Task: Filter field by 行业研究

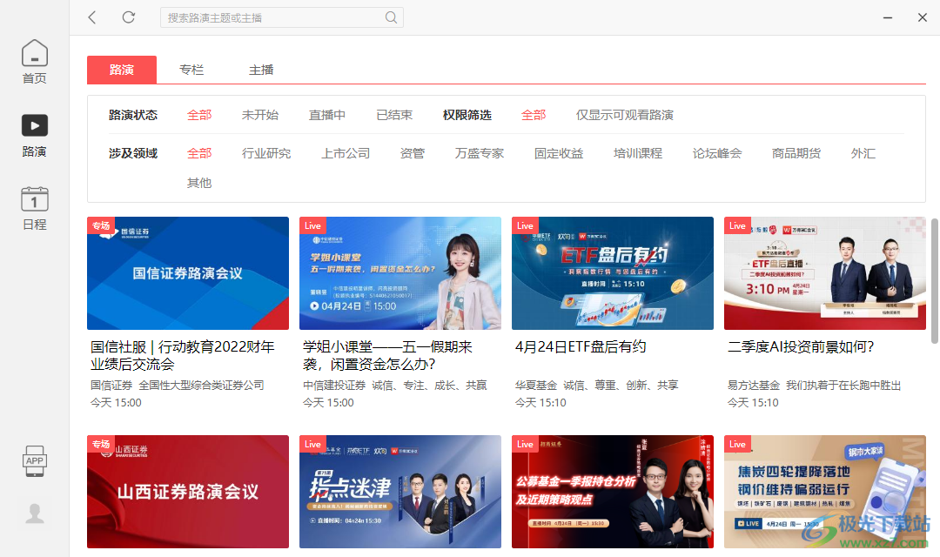Action: point(266,153)
